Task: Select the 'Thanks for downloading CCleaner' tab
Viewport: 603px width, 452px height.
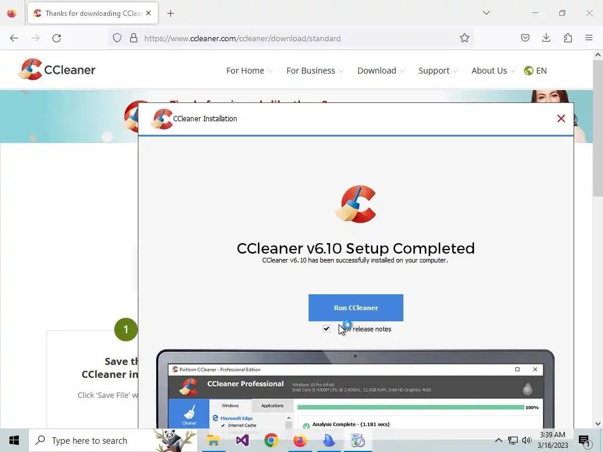Action: pos(92,14)
